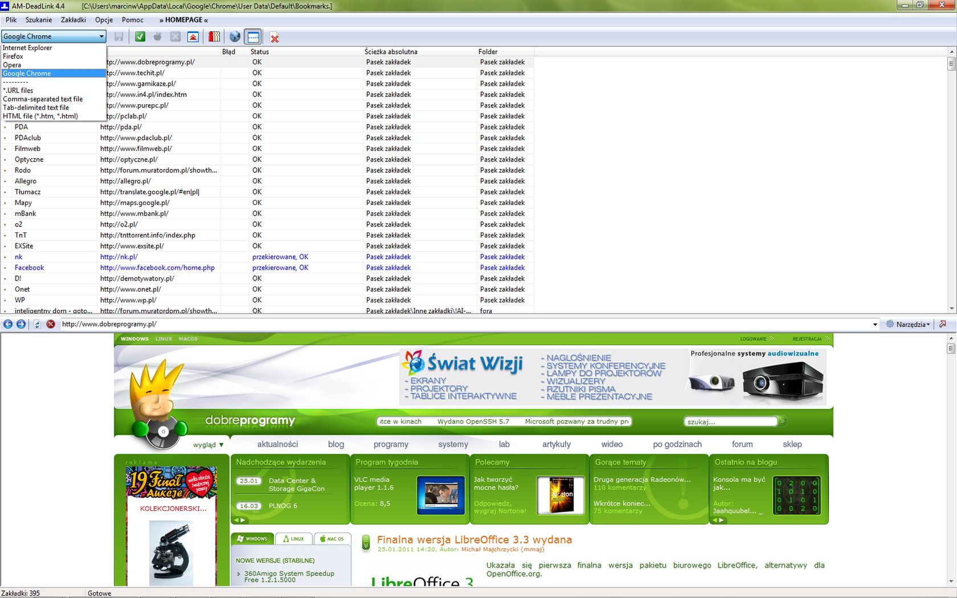Click the globe internal browser icon
The width and height of the screenshot is (957, 598).
(235, 36)
